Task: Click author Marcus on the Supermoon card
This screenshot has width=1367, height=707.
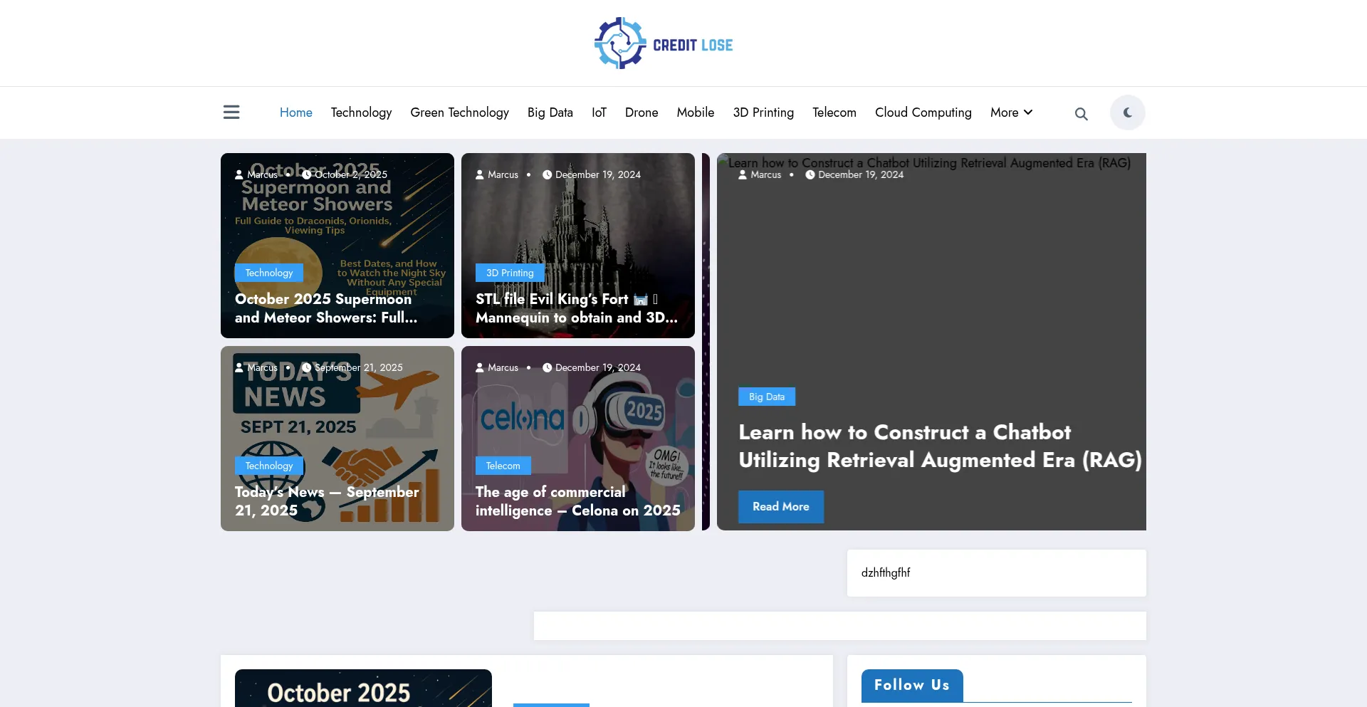Action: click(x=256, y=174)
